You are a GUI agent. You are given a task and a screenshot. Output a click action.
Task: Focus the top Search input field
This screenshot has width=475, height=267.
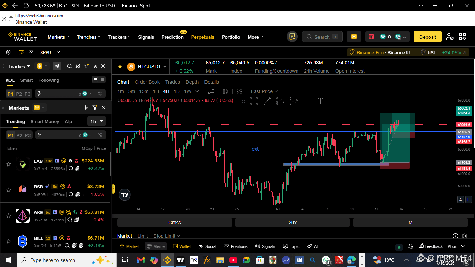click(x=322, y=37)
